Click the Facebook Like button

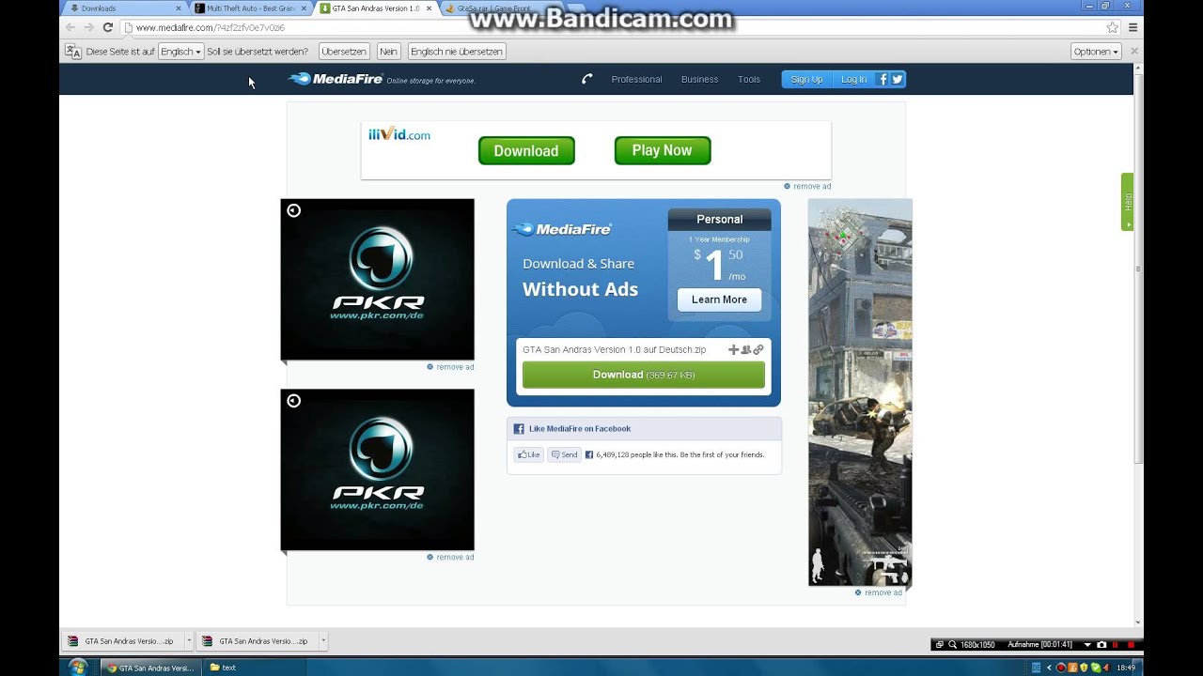pos(528,454)
